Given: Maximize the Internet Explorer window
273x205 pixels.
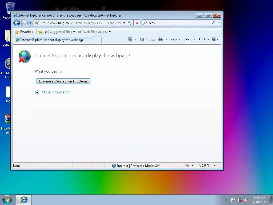Looking at the screenshot, I should [x=208, y=15].
